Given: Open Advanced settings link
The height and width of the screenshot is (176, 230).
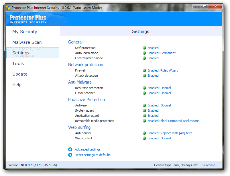Looking at the screenshot, I should click(88, 149).
